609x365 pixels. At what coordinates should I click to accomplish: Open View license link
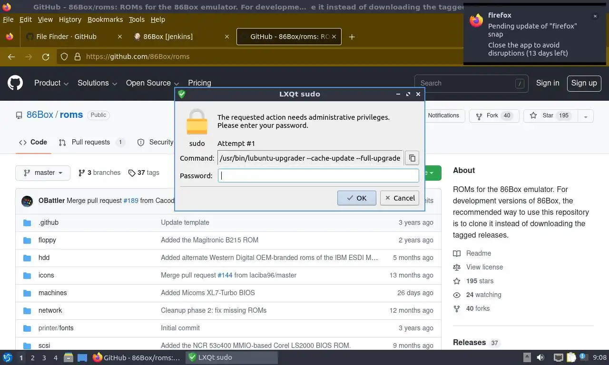[478, 267]
